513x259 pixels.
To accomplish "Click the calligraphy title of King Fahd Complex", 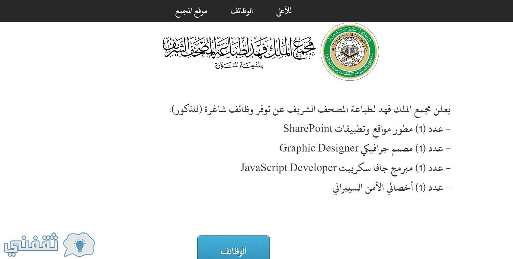I will pos(239,48).
